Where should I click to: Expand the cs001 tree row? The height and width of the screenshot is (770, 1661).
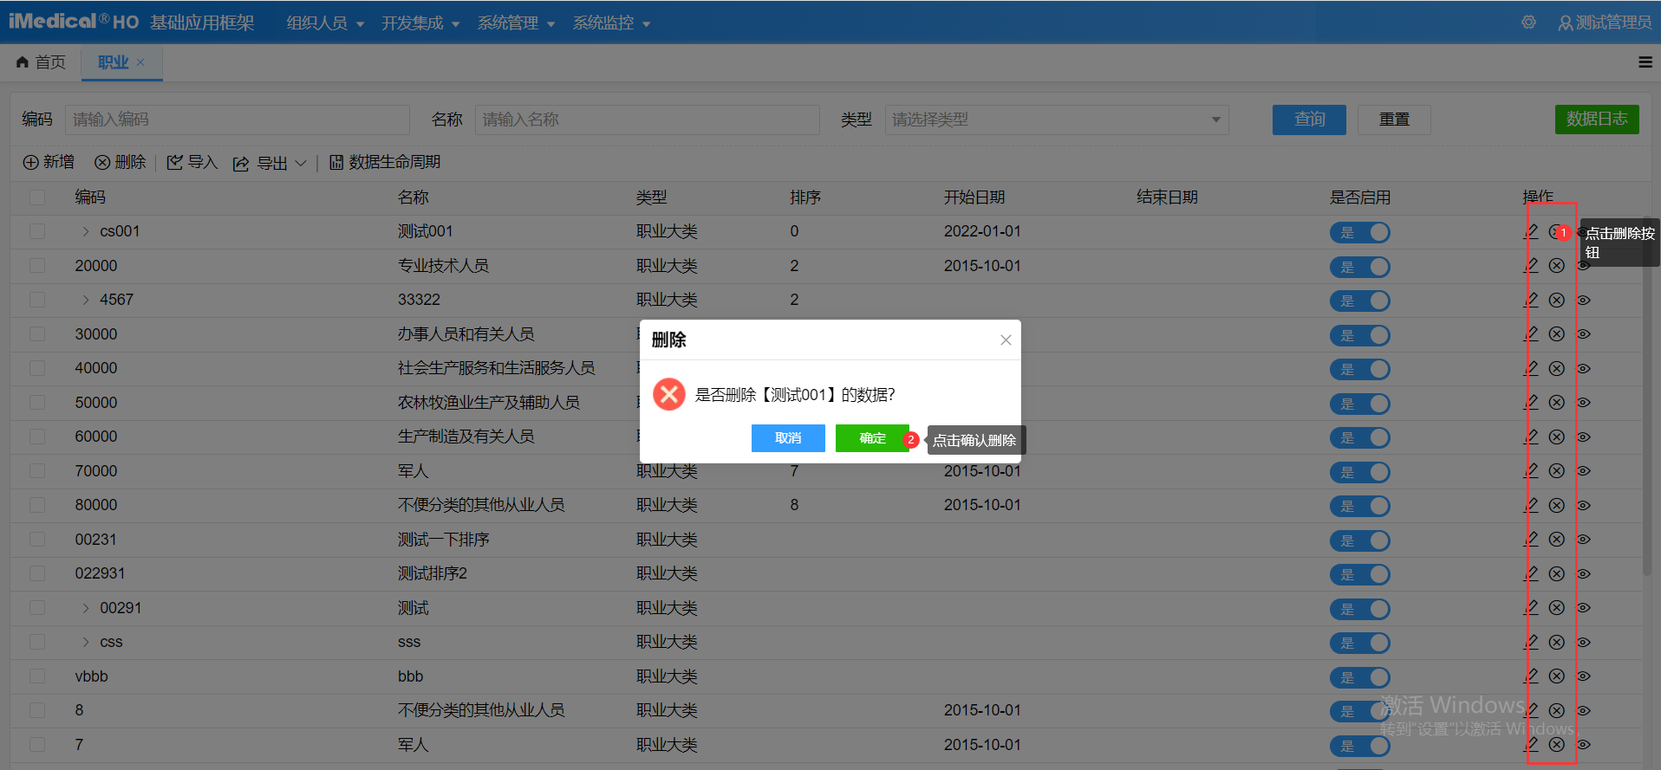tap(86, 231)
